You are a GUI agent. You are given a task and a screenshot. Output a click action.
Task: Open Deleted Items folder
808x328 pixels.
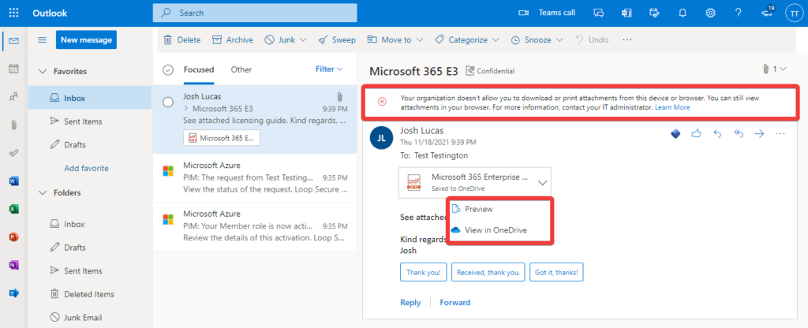tap(90, 295)
